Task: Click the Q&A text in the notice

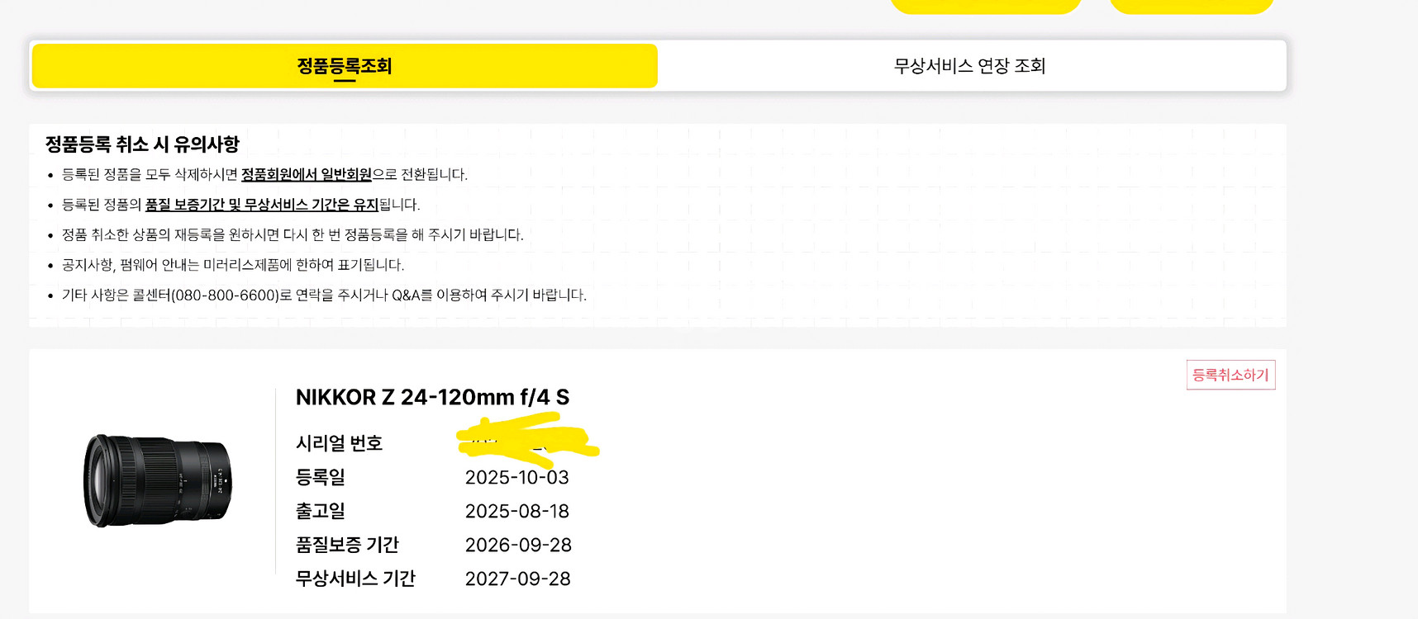Action: coord(406,295)
